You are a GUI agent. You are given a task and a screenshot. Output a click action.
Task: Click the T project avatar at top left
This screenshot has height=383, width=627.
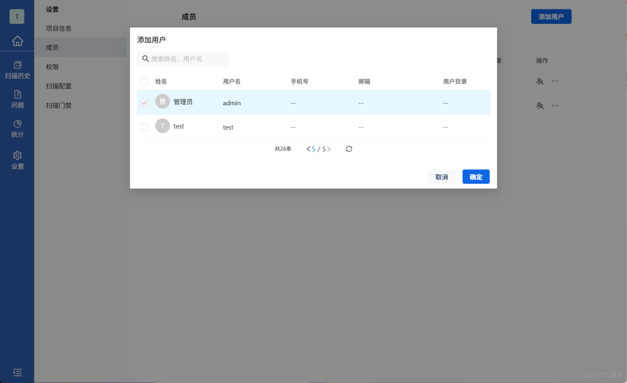(16, 16)
